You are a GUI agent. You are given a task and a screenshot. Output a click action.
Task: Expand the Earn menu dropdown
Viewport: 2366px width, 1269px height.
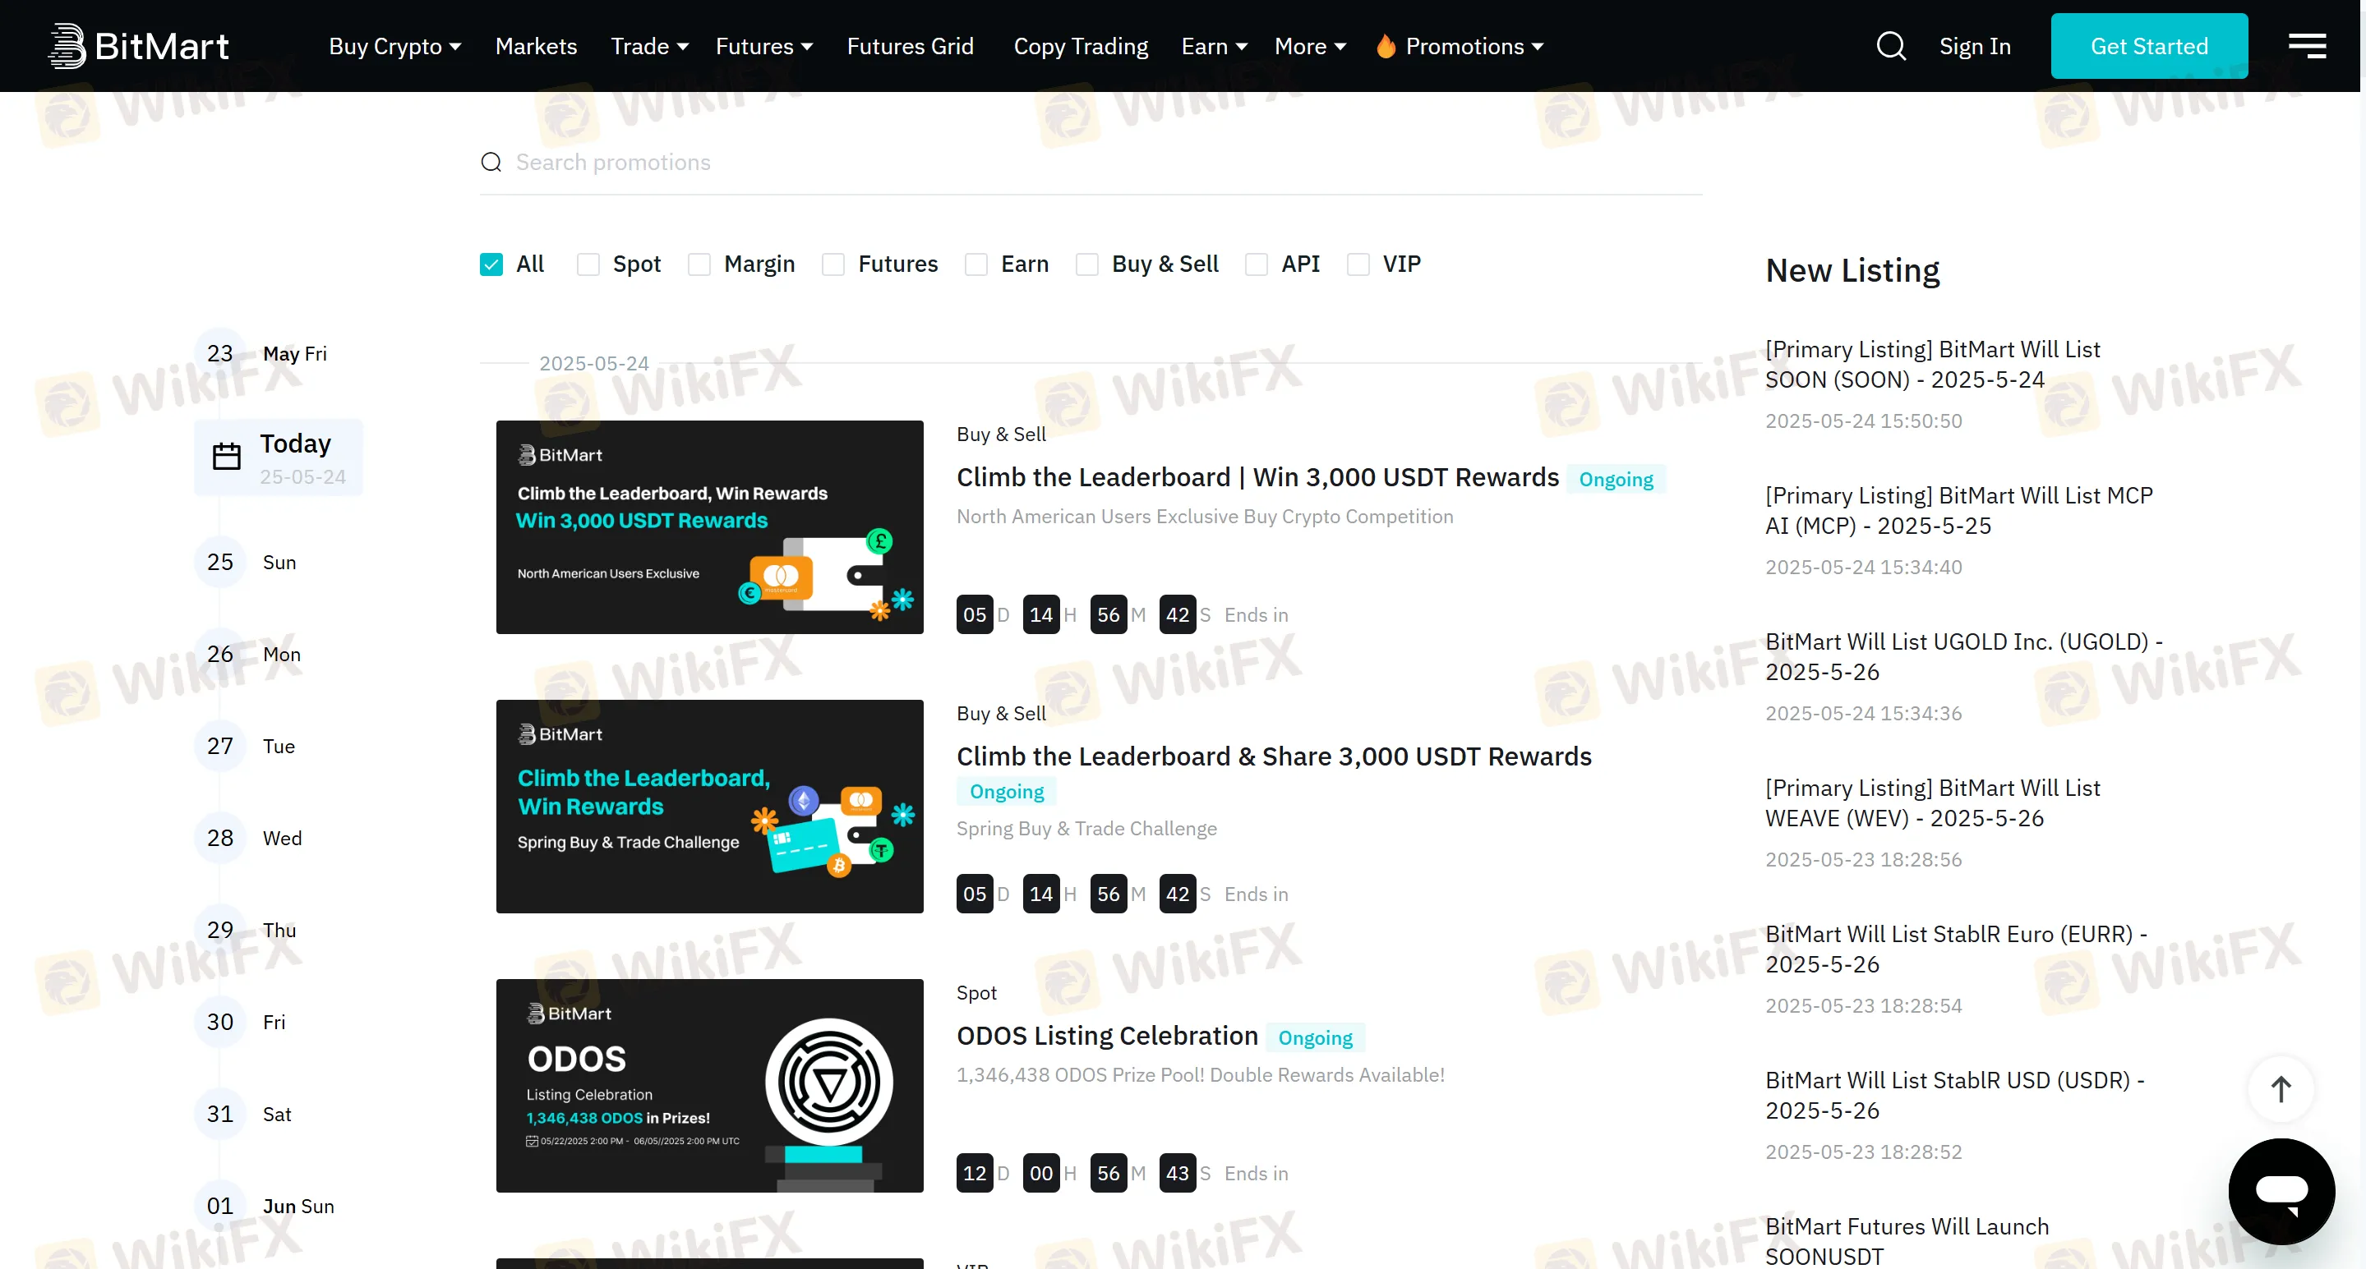(x=1213, y=46)
